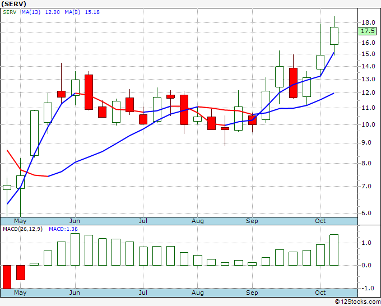
Task: Select Oct on the lower MACD month axis
Action: (320, 293)
